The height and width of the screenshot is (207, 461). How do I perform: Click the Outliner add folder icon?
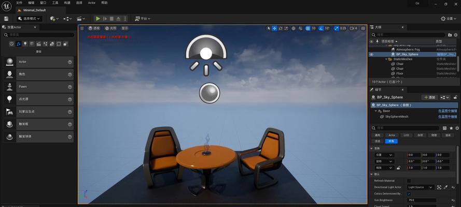click(450, 35)
